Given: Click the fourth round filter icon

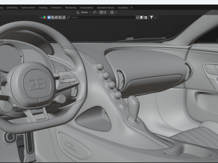Looking at the screenshot, I should pos(60,18).
